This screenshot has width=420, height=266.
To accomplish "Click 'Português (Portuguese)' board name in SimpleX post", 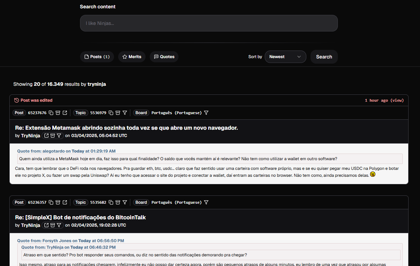I will click(x=176, y=202).
